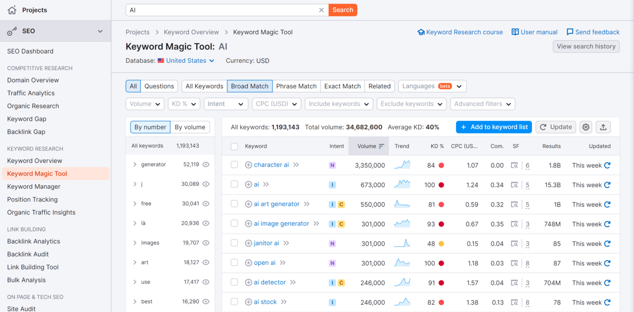Expand the art keyword group

point(135,262)
